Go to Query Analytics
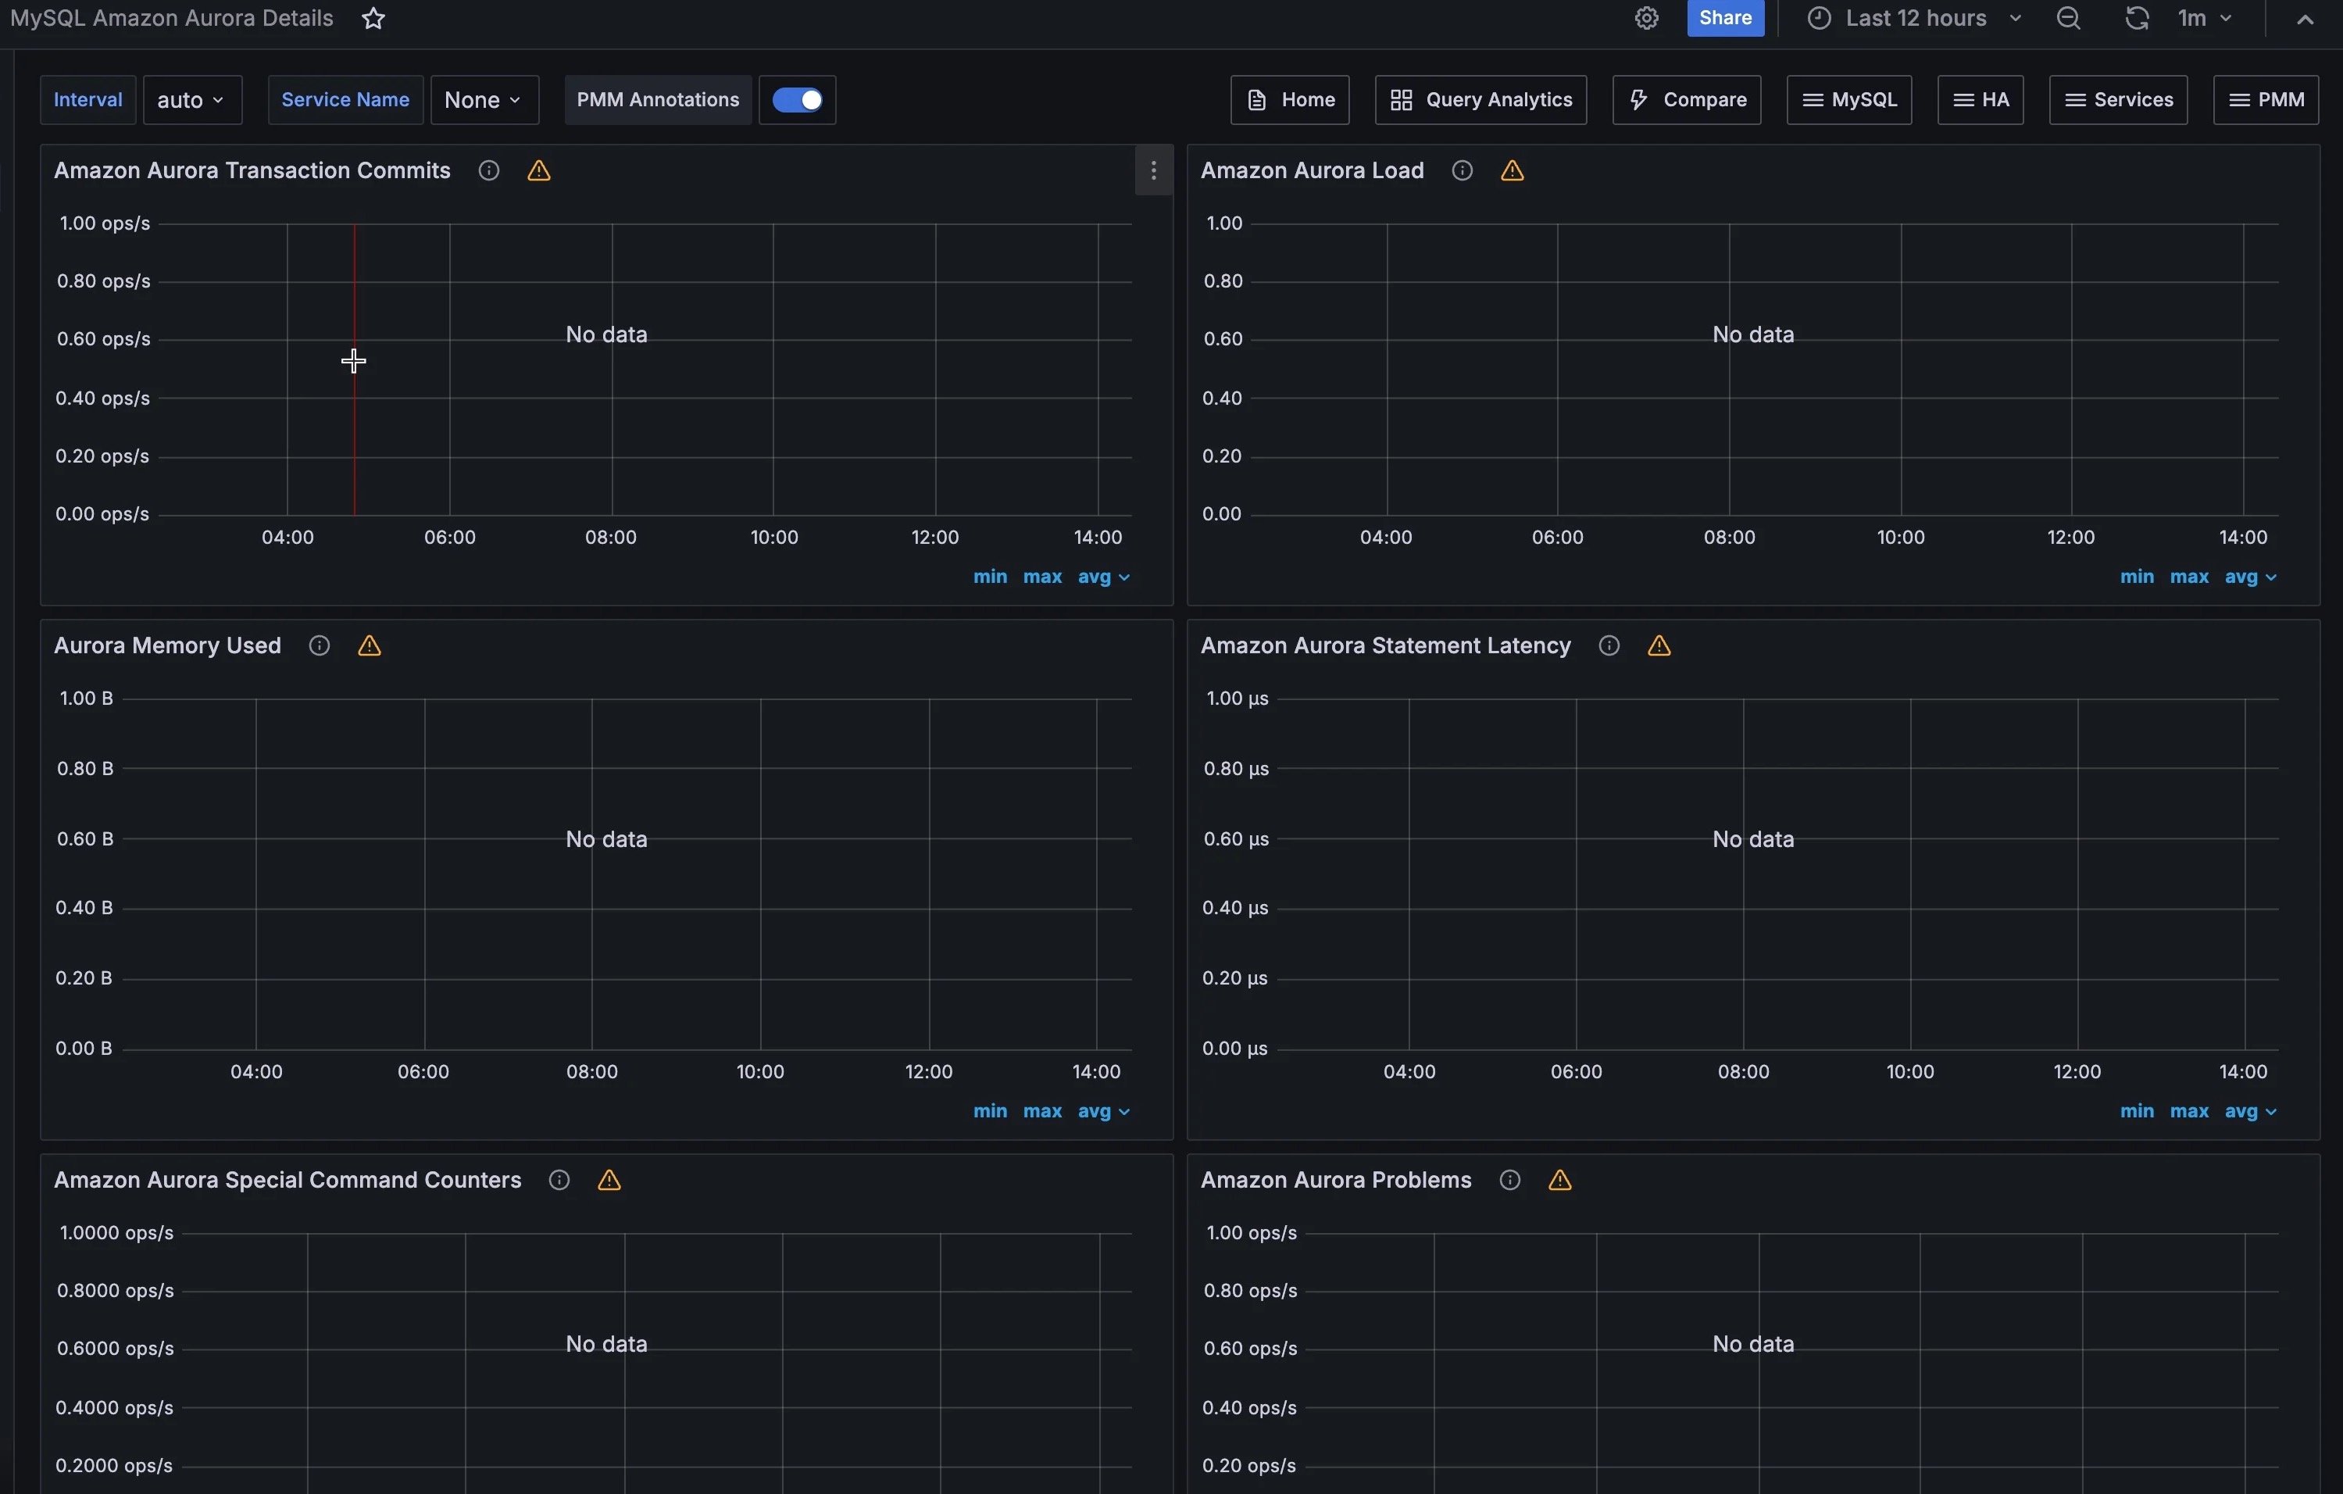This screenshot has height=1494, width=2343. [1480, 100]
